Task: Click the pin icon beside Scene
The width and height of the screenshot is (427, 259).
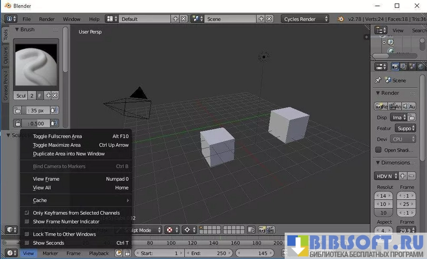Action: pyautogui.click(x=378, y=80)
